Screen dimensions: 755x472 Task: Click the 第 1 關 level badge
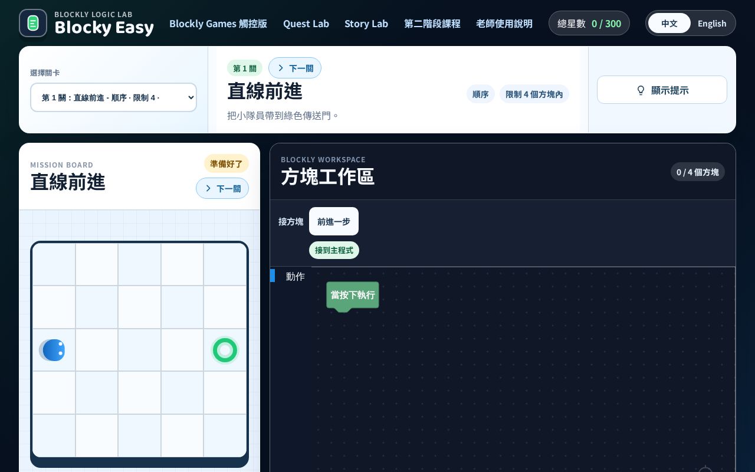pyautogui.click(x=245, y=68)
